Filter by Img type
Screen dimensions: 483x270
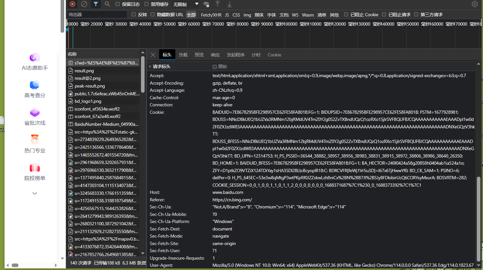(247, 15)
